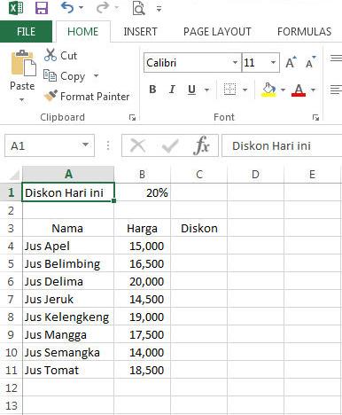Redo the last undone action
The height and width of the screenshot is (415, 342).
point(103,8)
